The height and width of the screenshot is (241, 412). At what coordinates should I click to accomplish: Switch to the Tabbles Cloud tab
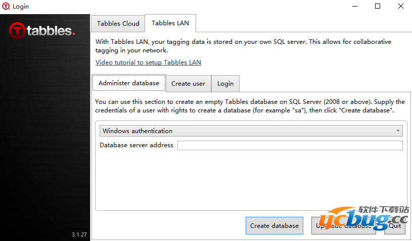tap(118, 24)
